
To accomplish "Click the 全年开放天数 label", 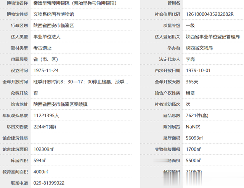I will coord(167,82).
